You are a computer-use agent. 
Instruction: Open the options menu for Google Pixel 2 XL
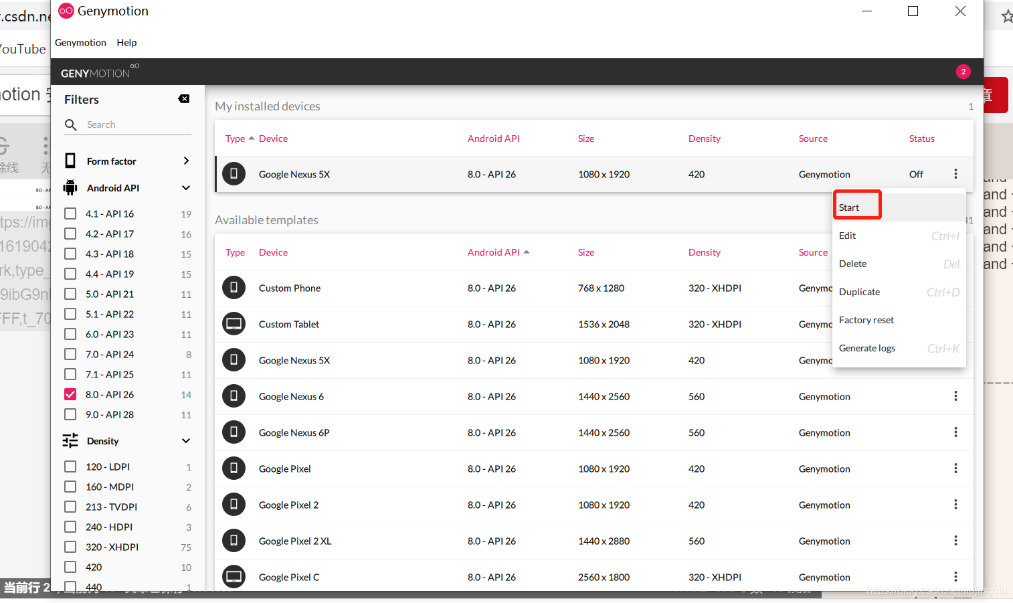[955, 541]
